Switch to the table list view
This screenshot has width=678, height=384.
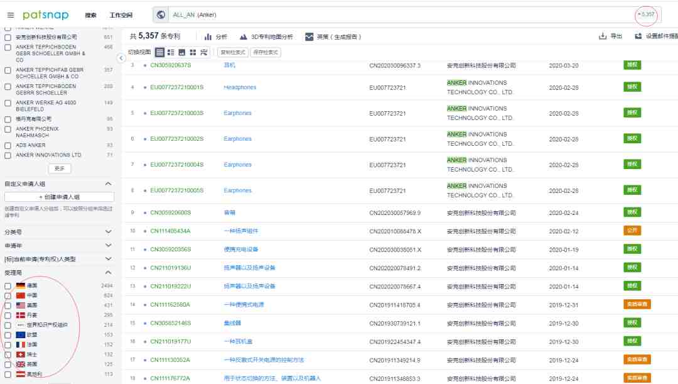click(159, 52)
